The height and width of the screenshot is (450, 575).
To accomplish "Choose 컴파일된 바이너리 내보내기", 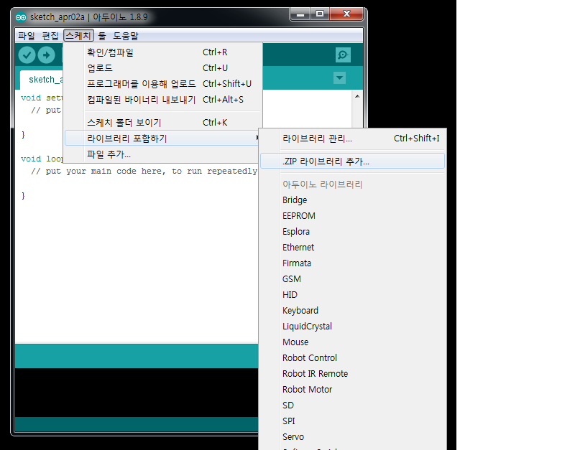I will click(x=163, y=100).
